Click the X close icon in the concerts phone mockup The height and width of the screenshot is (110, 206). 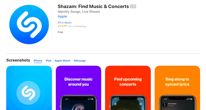[x=115, y=104]
